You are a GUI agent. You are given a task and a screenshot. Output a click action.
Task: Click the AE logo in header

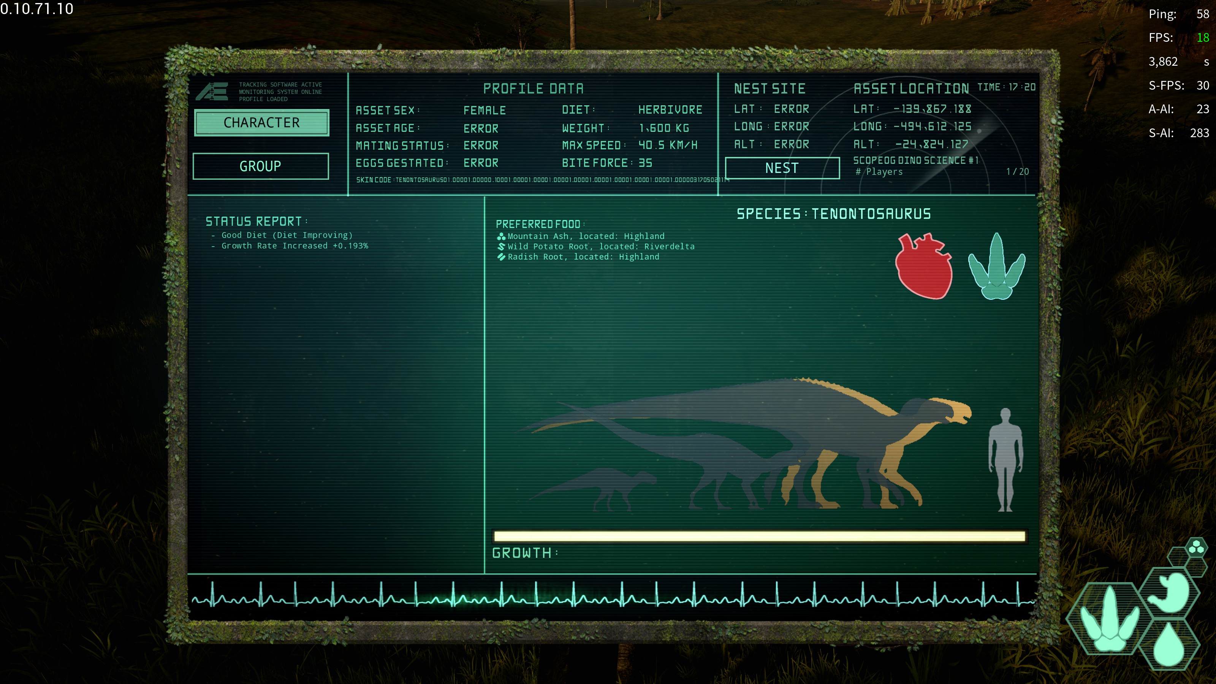click(212, 92)
